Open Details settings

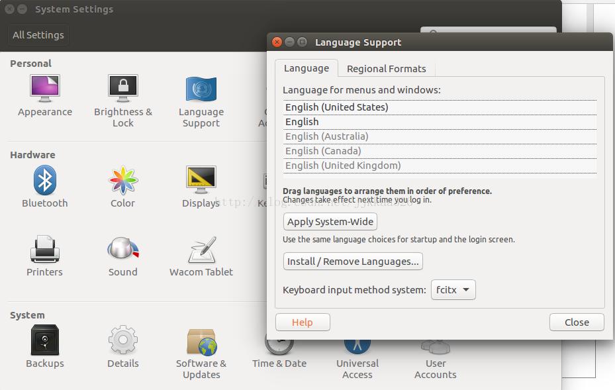(122, 347)
